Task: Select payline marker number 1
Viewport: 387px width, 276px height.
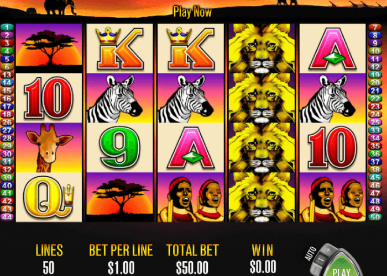Action: point(7,27)
